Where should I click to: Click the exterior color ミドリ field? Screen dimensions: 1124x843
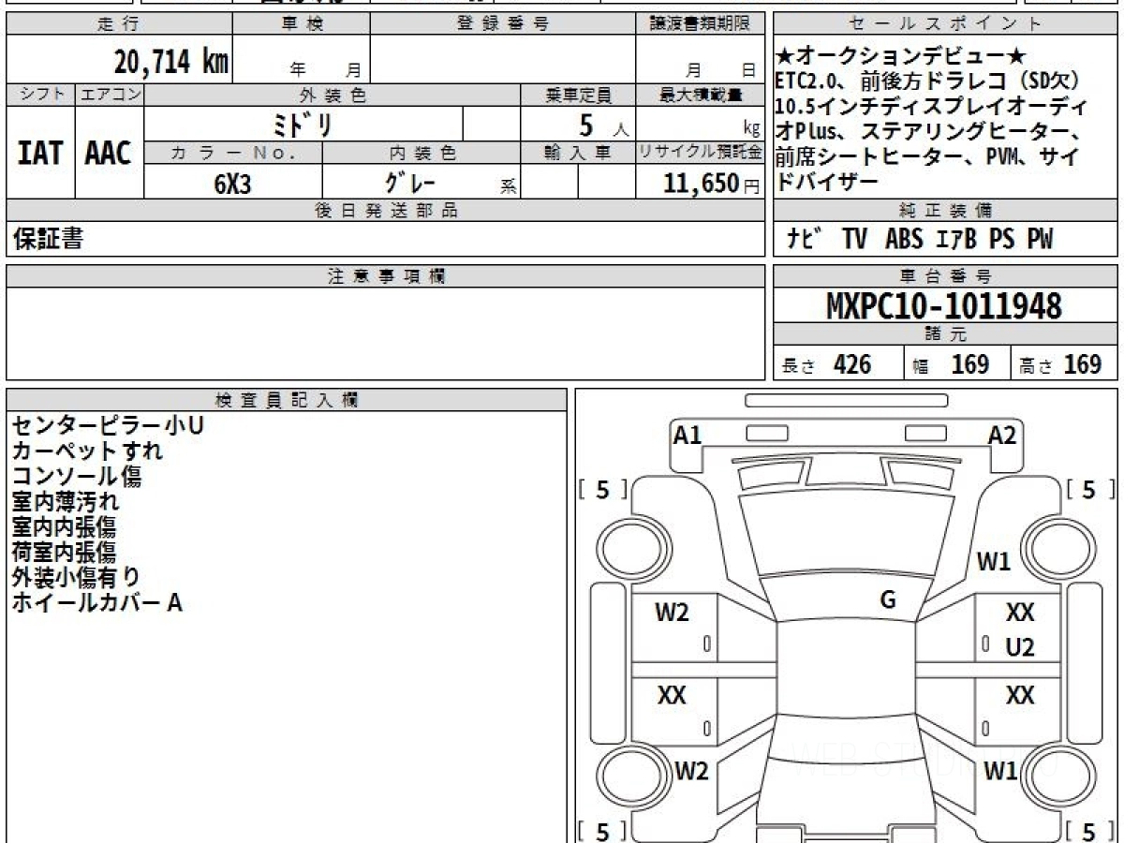click(303, 124)
